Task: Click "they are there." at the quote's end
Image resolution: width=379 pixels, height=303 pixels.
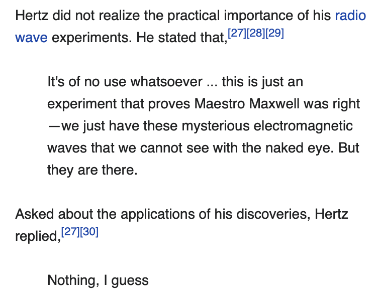Action: tap(92, 170)
